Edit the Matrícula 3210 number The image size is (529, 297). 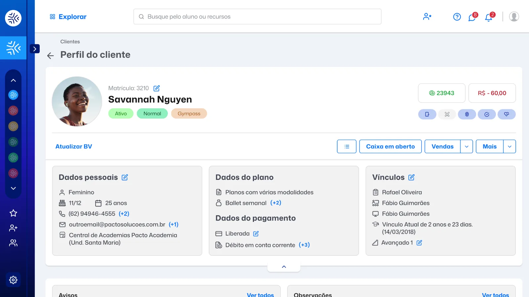[157, 88]
